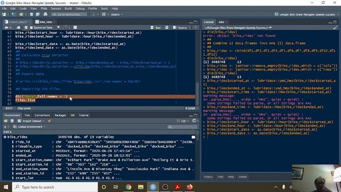
Task: Open the Code menu
Action: pyautogui.click(x=23, y=9)
